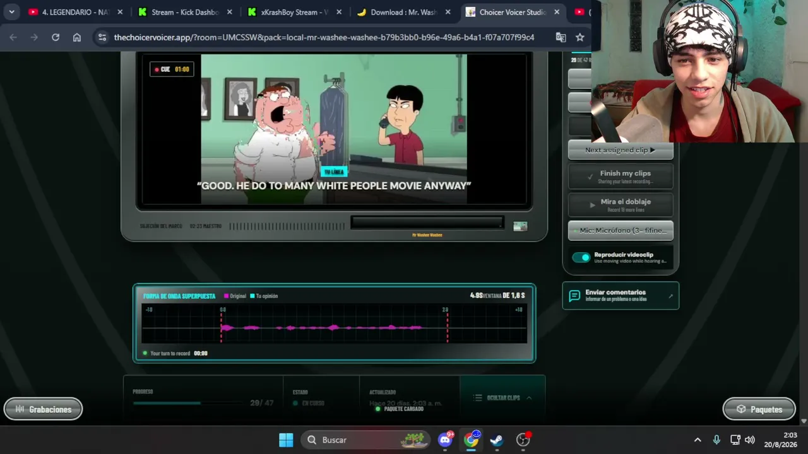This screenshot has width=808, height=454.
Task: Close the Download : Mr. Wash tab
Action: pos(448,12)
